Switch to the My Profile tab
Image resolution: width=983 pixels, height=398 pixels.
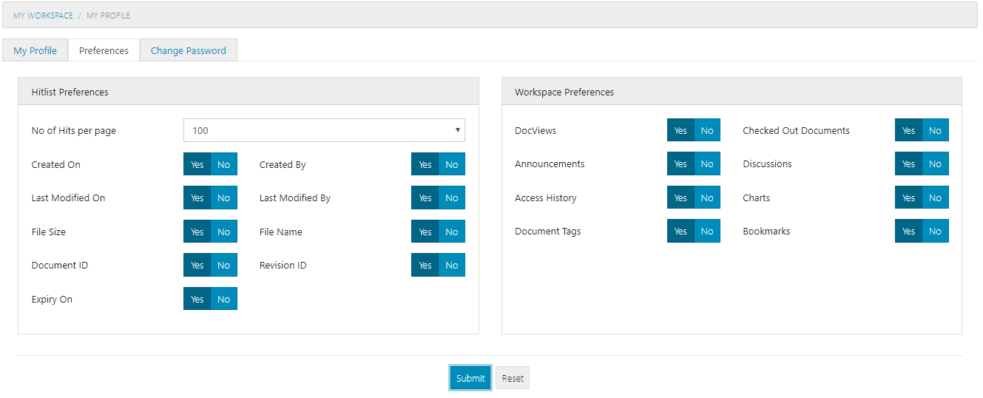click(35, 50)
